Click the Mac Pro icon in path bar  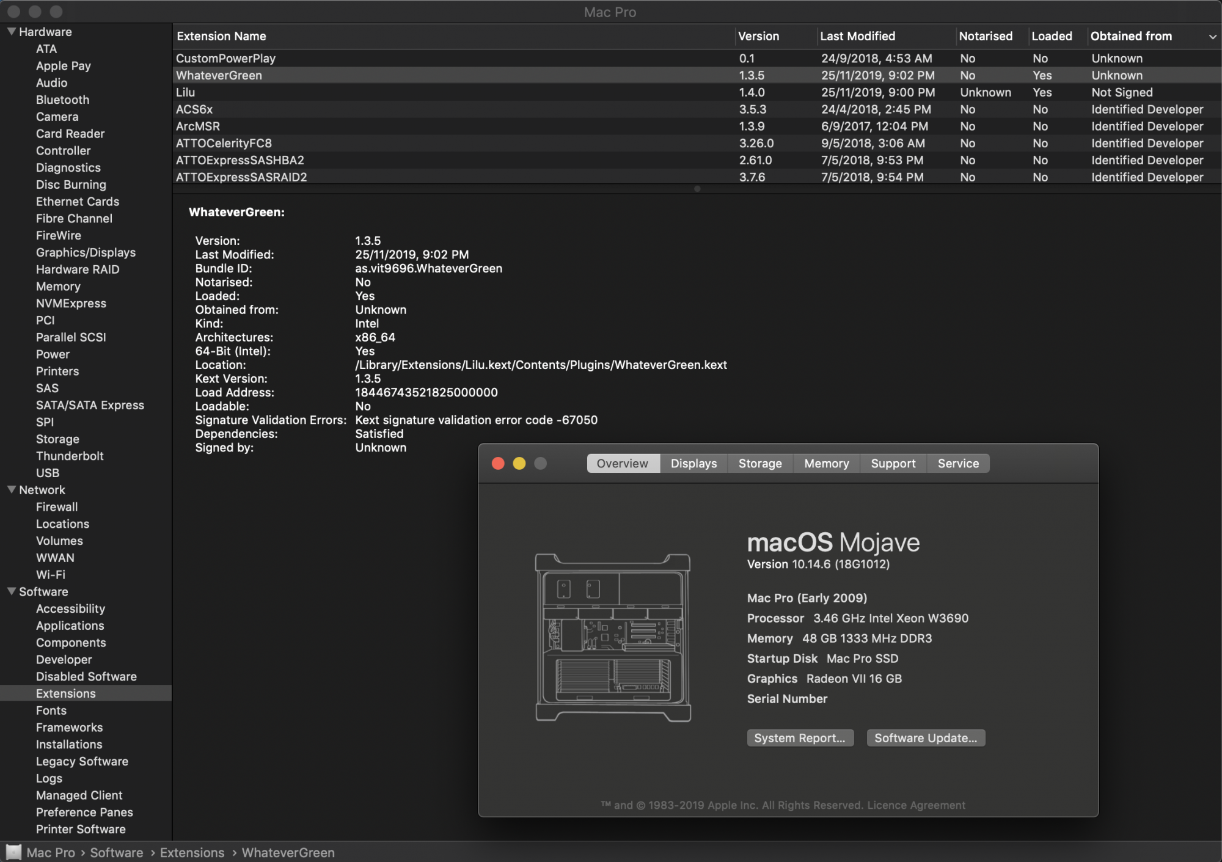pyautogui.click(x=13, y=852)
